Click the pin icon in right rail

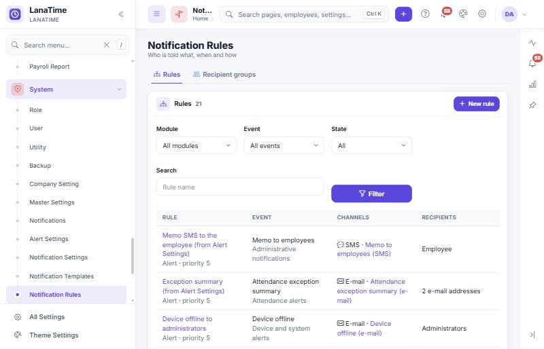click(532, 105)
